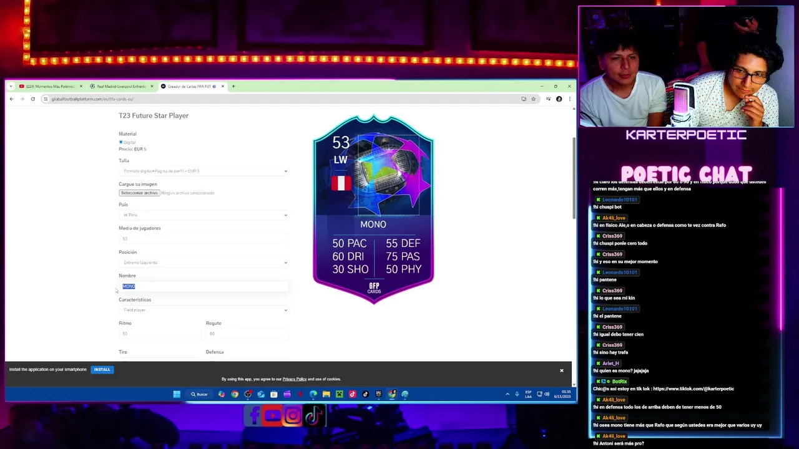Click the FIFA card preview image
799x449 pixels.
pos(373,209)
